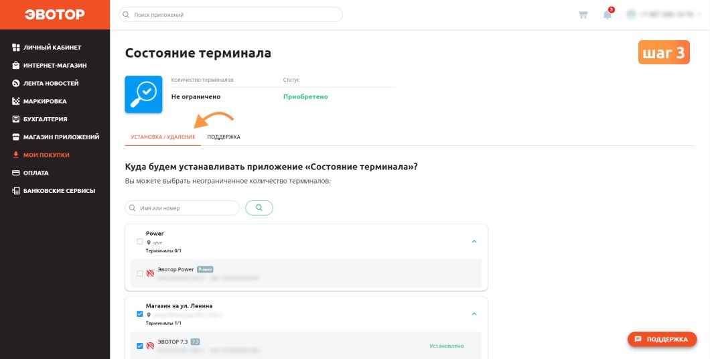The width and height of the screenshot is (710, 359).
Task: Click the Установлено status label
Action: pyautogui.click(x=447, y=346)
